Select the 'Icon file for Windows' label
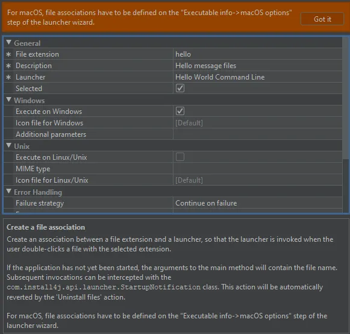This screenshot has height=334, width=350. tap(49, 122)
